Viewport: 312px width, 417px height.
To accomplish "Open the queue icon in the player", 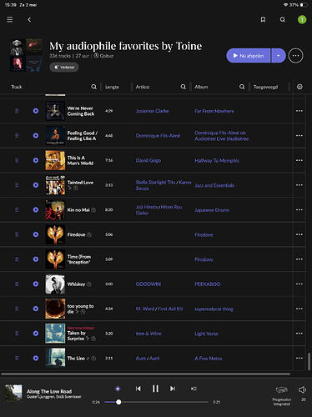I will 194,389.
